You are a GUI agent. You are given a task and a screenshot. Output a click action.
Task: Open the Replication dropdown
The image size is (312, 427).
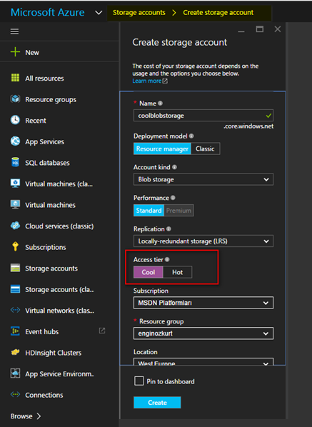click(x=203, y=241)
